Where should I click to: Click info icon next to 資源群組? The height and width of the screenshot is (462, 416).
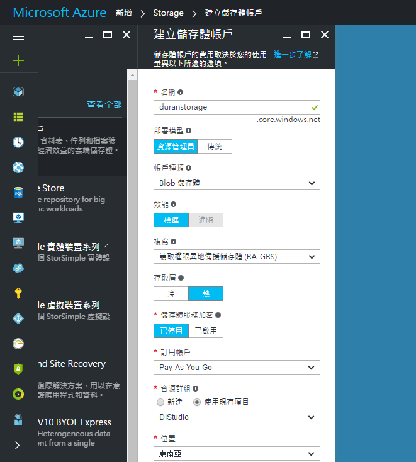pyautogui.click(x=195, y=388)
